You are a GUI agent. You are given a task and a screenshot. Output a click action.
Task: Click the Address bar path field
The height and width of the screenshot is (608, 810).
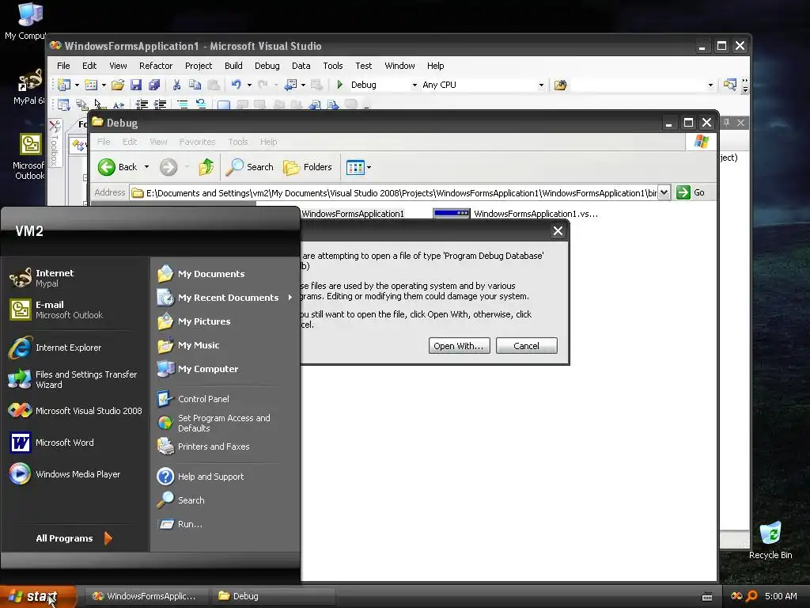tap(394, 193)
